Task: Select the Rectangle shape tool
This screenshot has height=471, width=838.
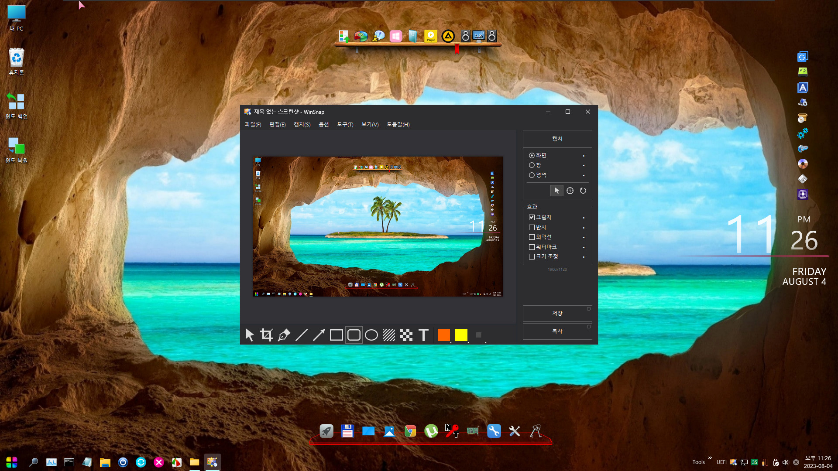Action: pyautogui.click(x=337, y=335)
